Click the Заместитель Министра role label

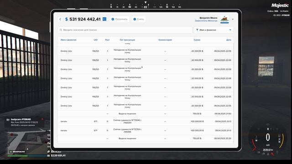pos(206,21)
